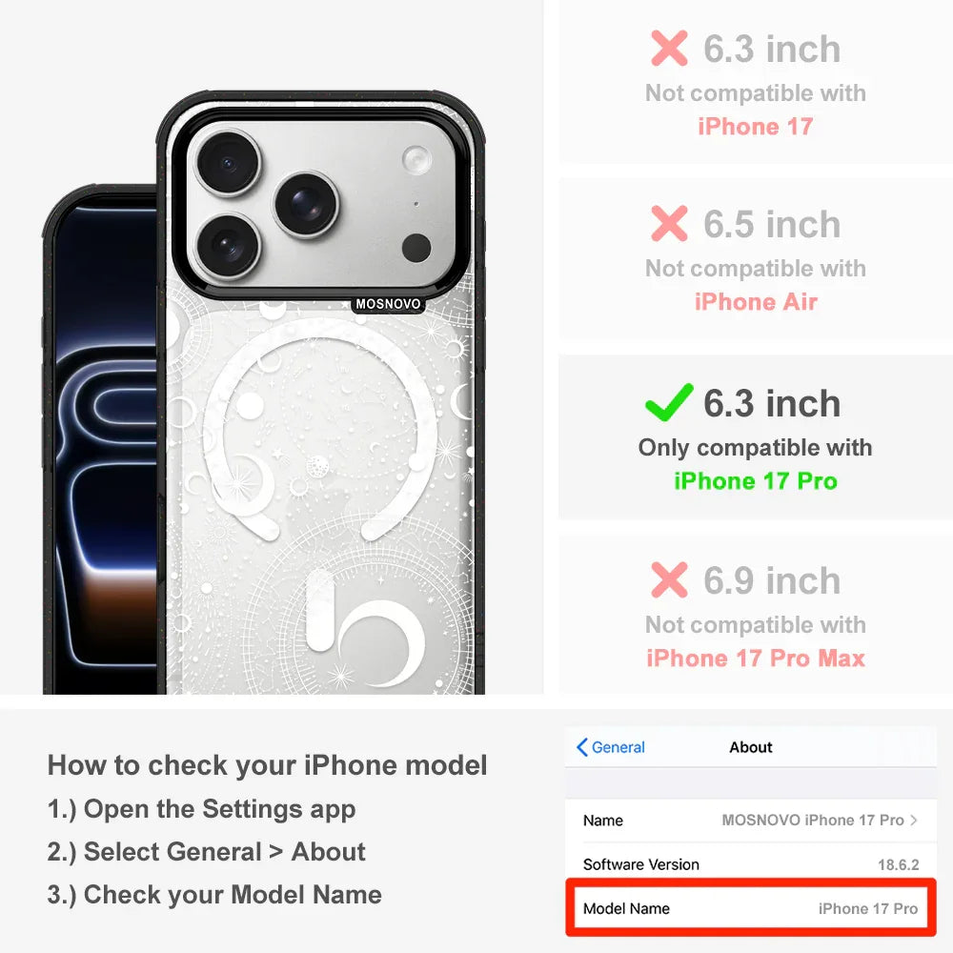The image size is (953, 953).
Task: Open the Name row disclosure chevron
Action: tap(914, 820)
